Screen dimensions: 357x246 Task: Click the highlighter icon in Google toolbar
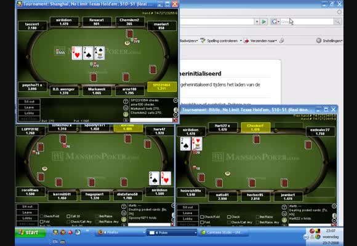pyautogui.click(x=282, y=41)
